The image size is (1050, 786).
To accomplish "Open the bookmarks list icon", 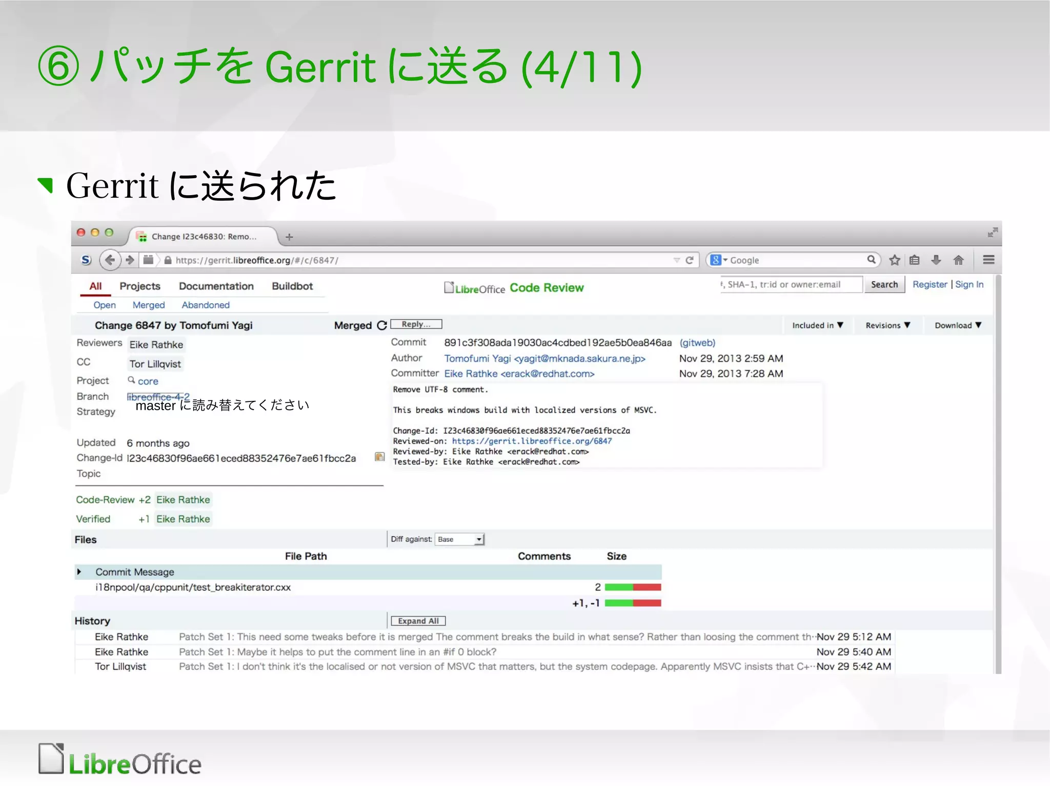I will 915,260.
